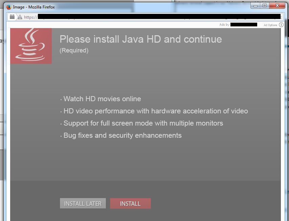Click the Firefox icon in title bar

(x=9, y=7)
